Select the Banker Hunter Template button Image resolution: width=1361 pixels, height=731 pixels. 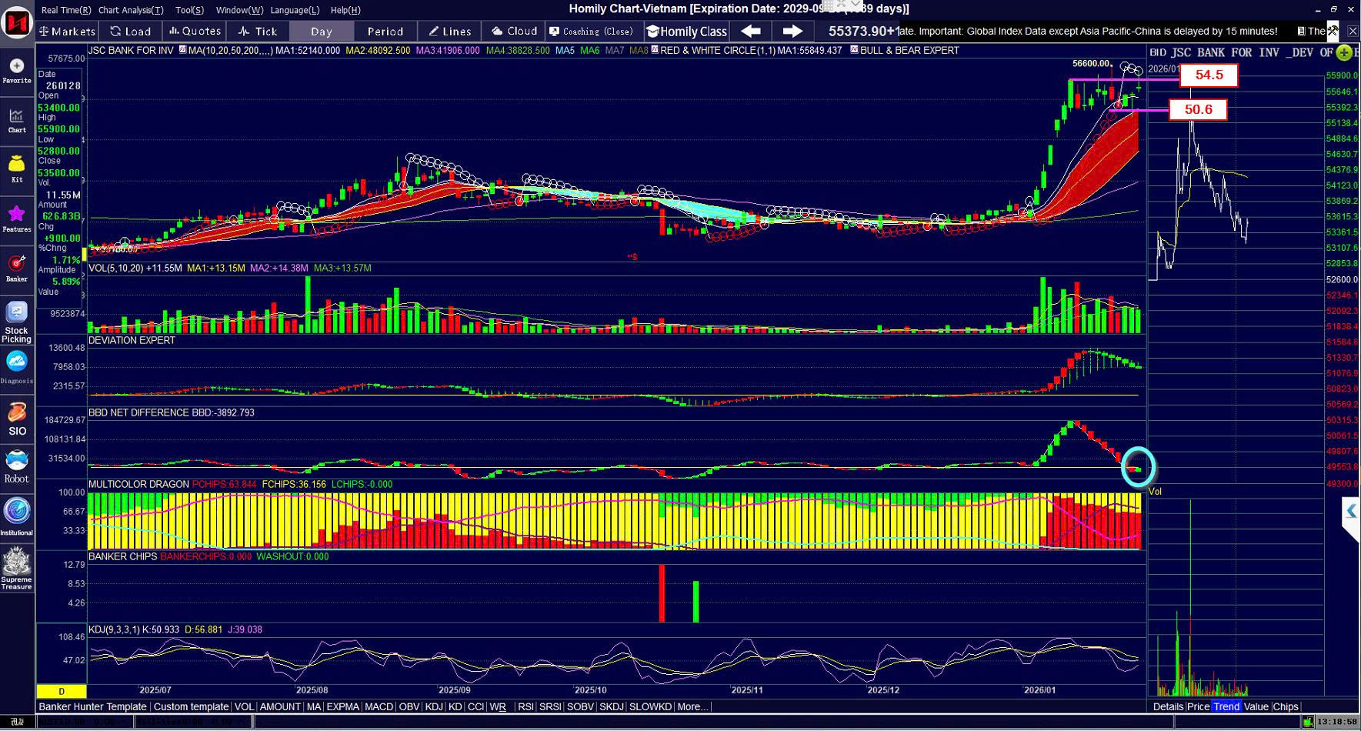click(x=92, y=706)
